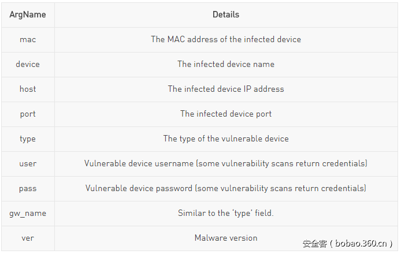
Task: Click 'The infected device IP address' text
Action: [226, 89]
